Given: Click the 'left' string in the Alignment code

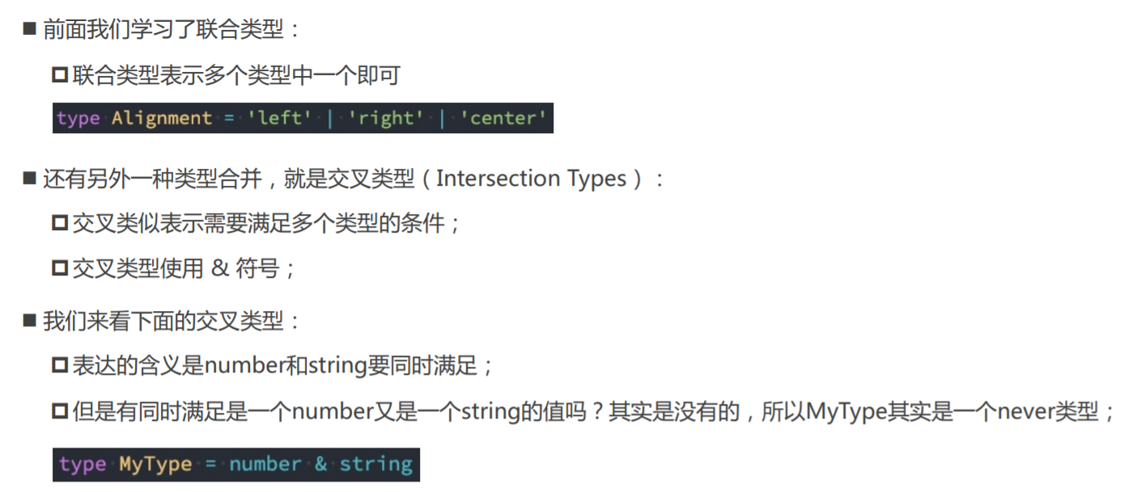Looking at the screenshot, I should coord(279,118).
